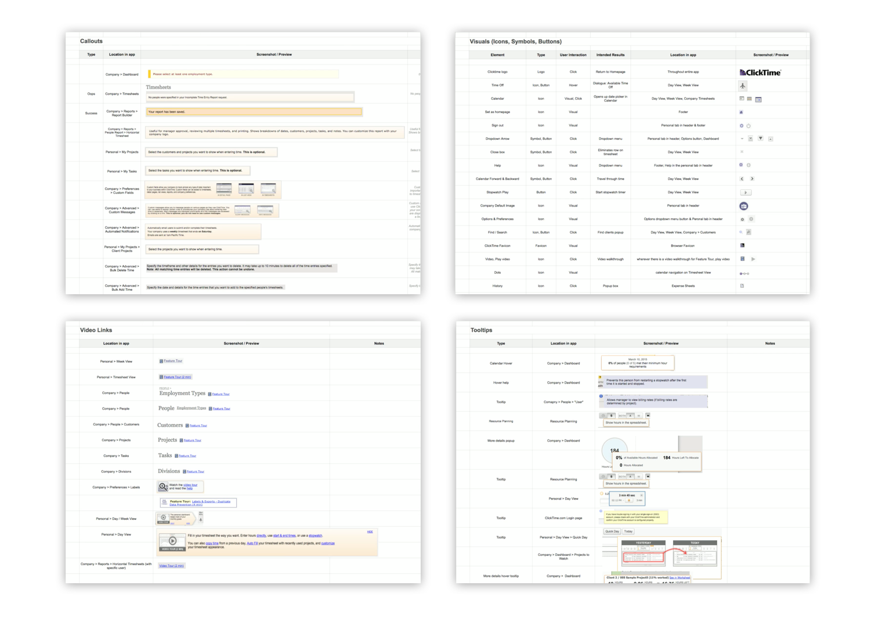Image resolution: width=871 pixels, height=625 pixels.
Task: Click the Intended Results column header
Action: pyautogui.click(x=610, y=55)
